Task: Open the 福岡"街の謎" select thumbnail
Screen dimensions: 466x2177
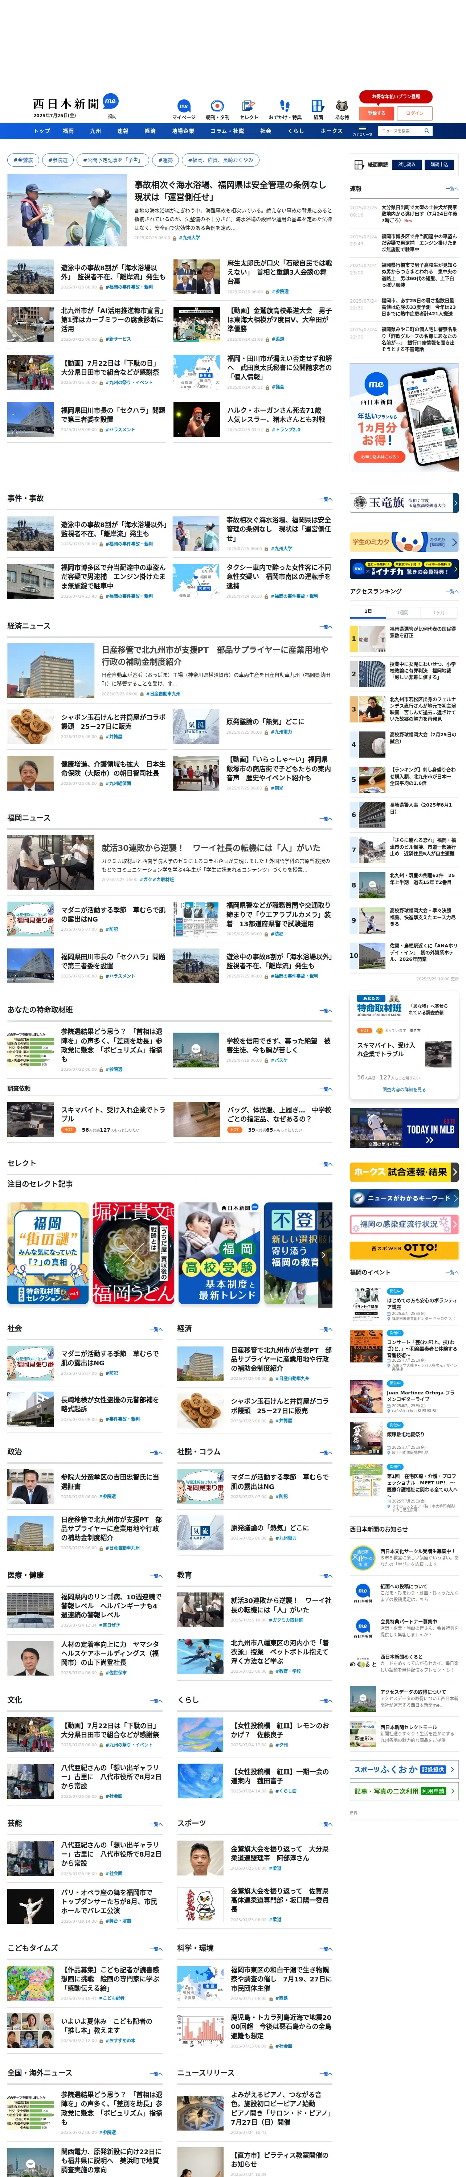Action: point(48,1253)
